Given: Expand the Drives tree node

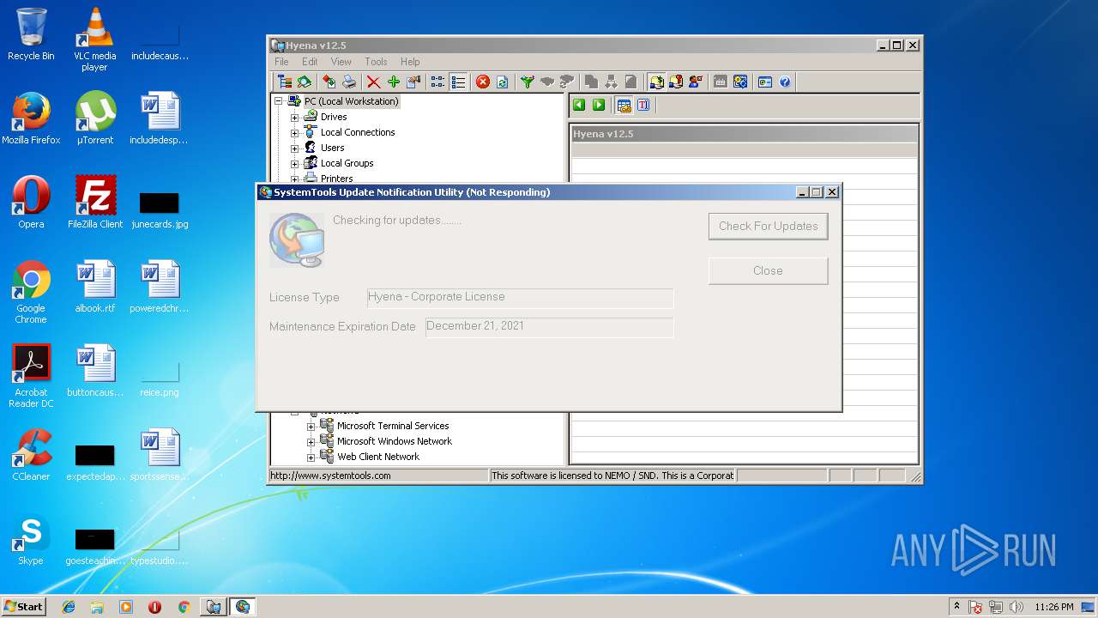Looking at the screenshot, I should pos(294,117).
